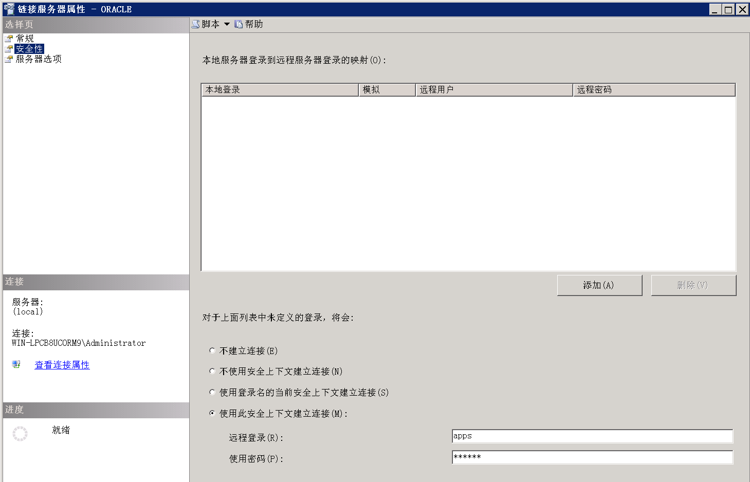Click the server icon beside 查看连接属性
This screenshot has width=750, height=482.
(15, 364)
